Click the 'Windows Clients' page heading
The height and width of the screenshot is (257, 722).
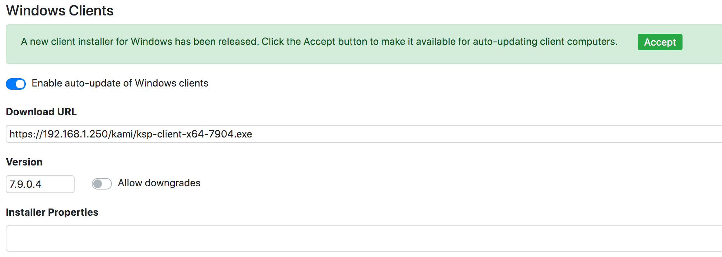click(60, 11)
